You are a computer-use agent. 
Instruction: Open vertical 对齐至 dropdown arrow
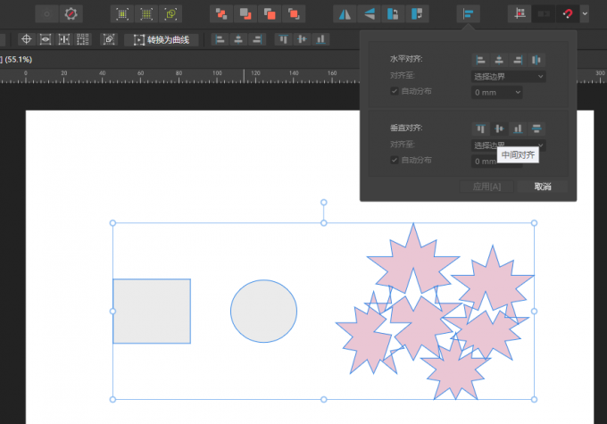[541, 145]
